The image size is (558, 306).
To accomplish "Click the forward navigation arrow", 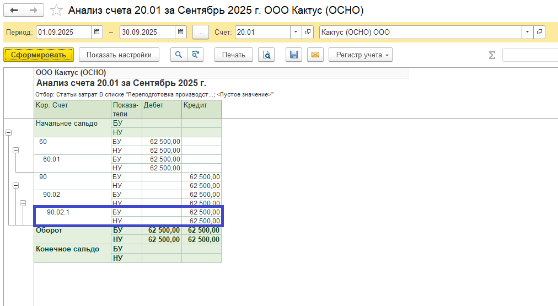I will coord(34,10).
